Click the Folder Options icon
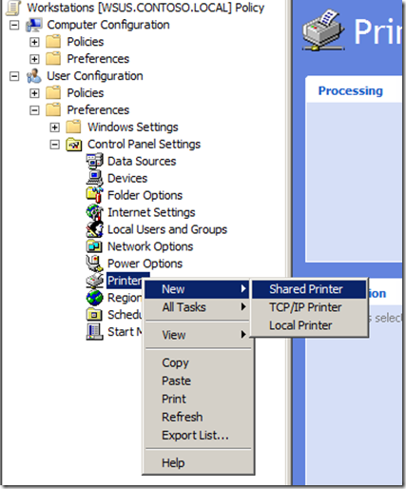Screen dimensions: 406x489 94,195
